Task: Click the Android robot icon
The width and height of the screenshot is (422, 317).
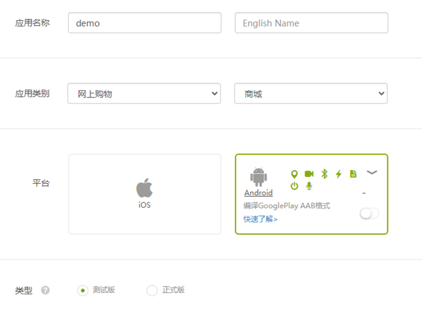Action: [x=258, y=177]
